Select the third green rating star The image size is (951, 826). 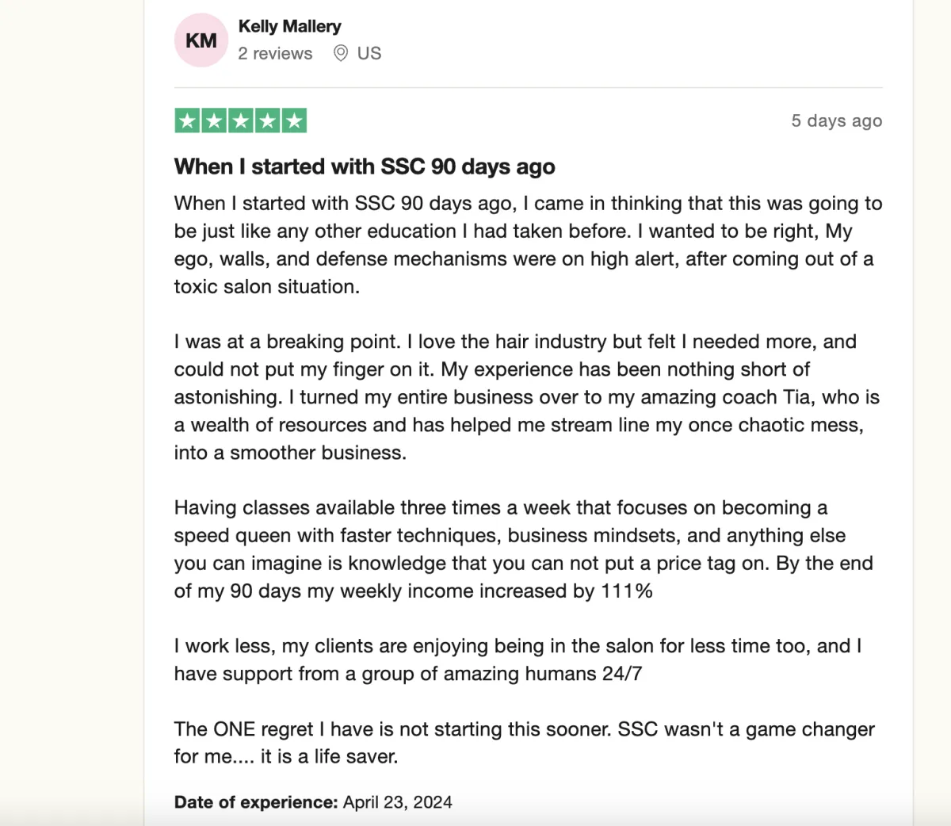point(240,120)
